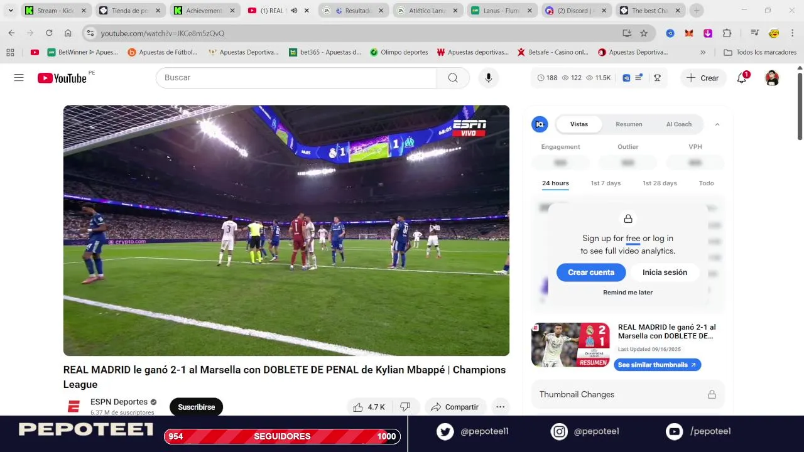Select Resumen tab in vidIQ panel
The height and width of the screenshot is (452, 804).
tap(629, 124)
